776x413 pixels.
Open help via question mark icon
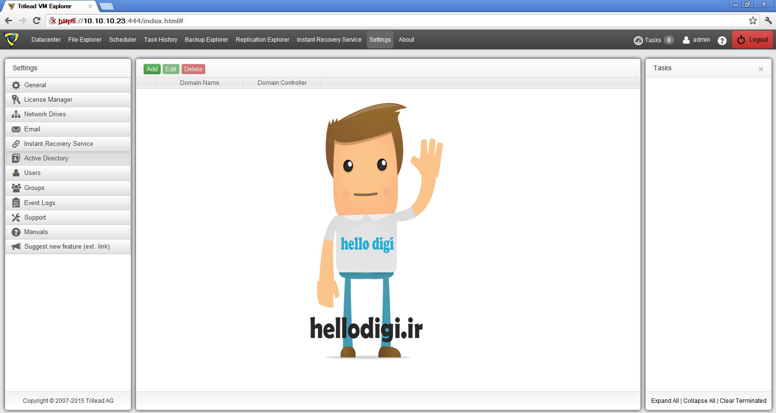722,41
